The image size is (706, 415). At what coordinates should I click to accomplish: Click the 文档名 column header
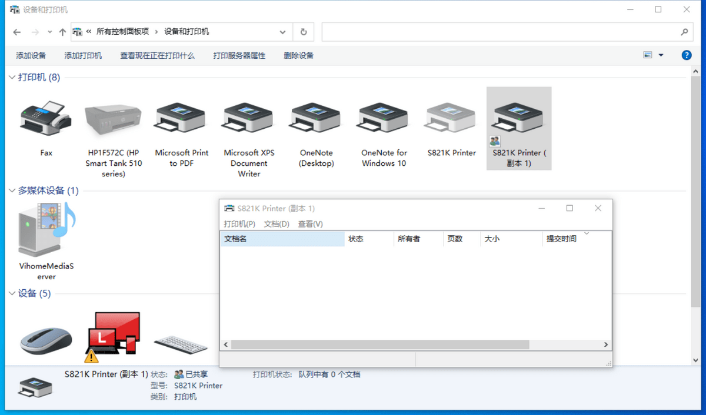[x=282, y=239]
